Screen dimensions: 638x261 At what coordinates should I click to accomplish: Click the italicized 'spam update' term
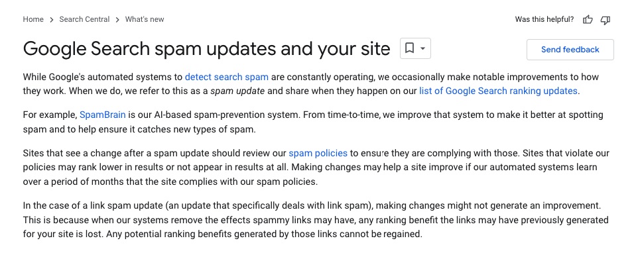pos(237,91)
